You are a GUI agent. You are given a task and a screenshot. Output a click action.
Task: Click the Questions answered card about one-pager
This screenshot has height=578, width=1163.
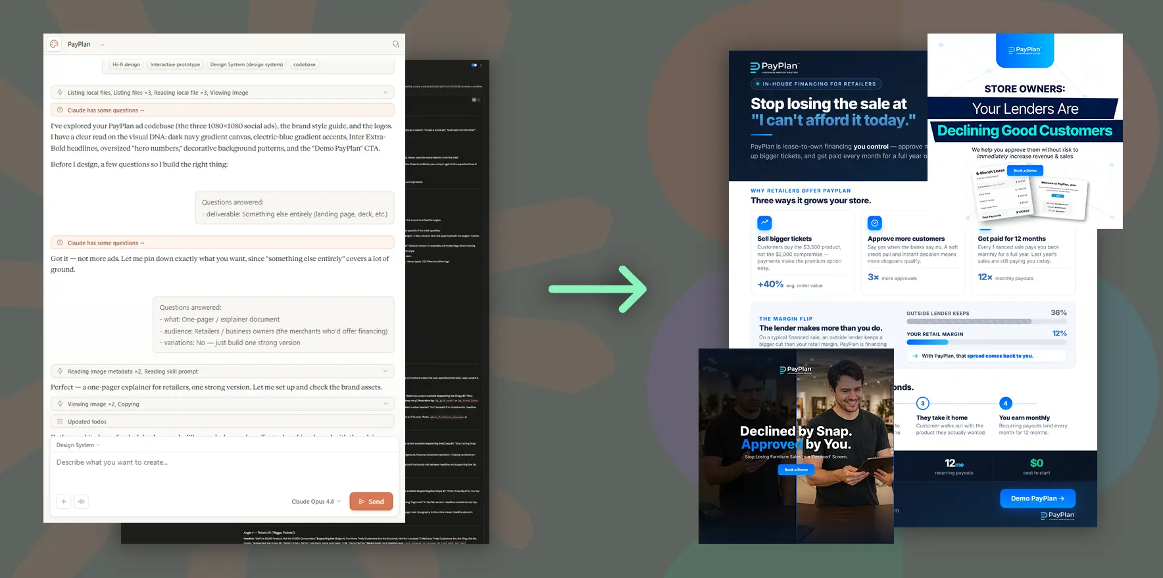coord(274,325)
